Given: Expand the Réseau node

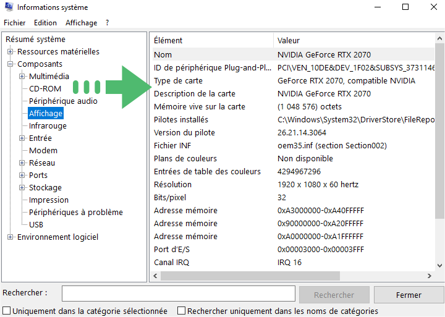Looking at the screenshot, I should pos(22,163).
